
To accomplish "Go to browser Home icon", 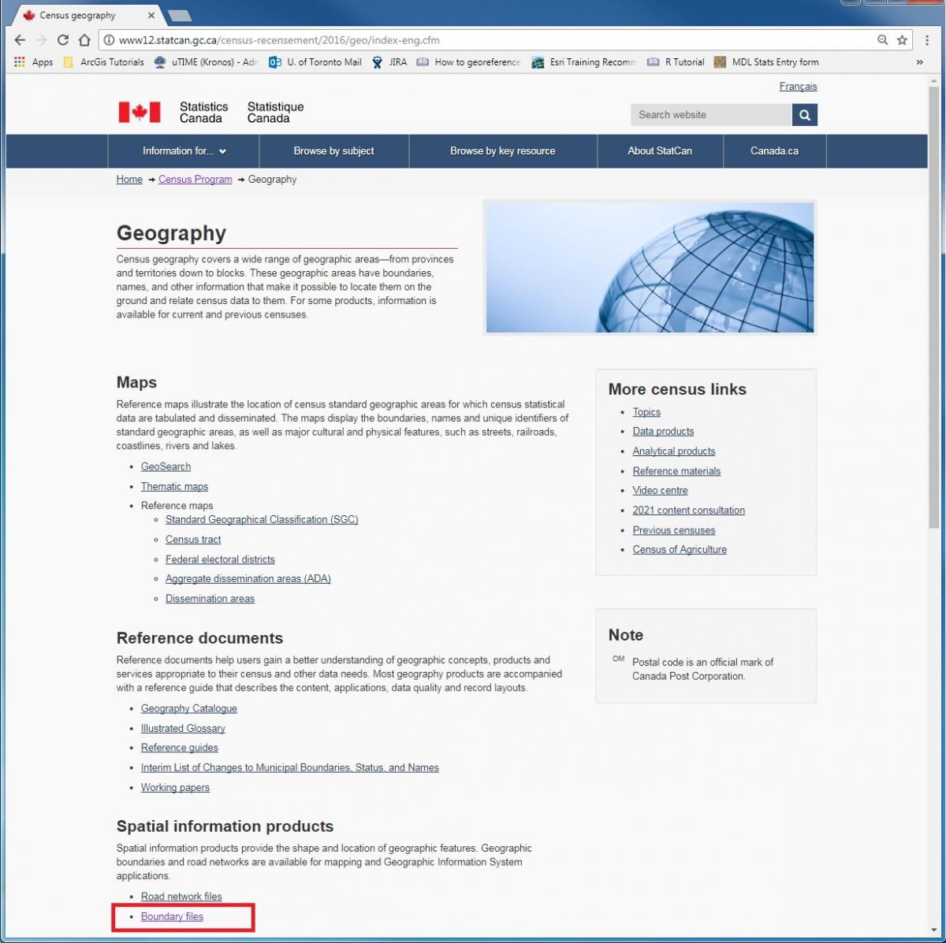I will pos(84,40).
